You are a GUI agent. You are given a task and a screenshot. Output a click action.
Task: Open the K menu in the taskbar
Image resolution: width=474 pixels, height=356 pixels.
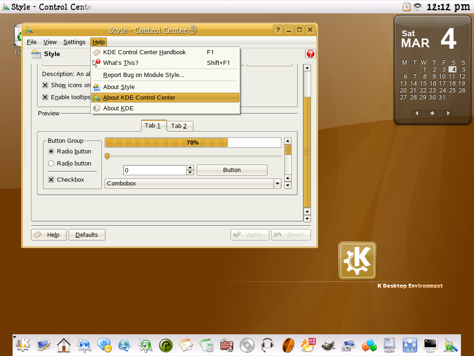[23, 345]
